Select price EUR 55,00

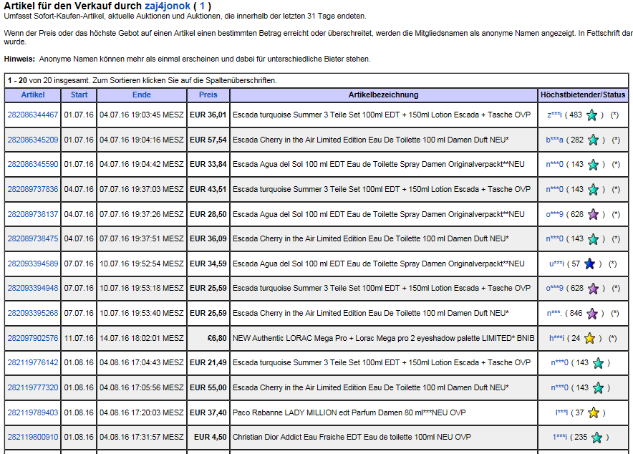[208, 387]
